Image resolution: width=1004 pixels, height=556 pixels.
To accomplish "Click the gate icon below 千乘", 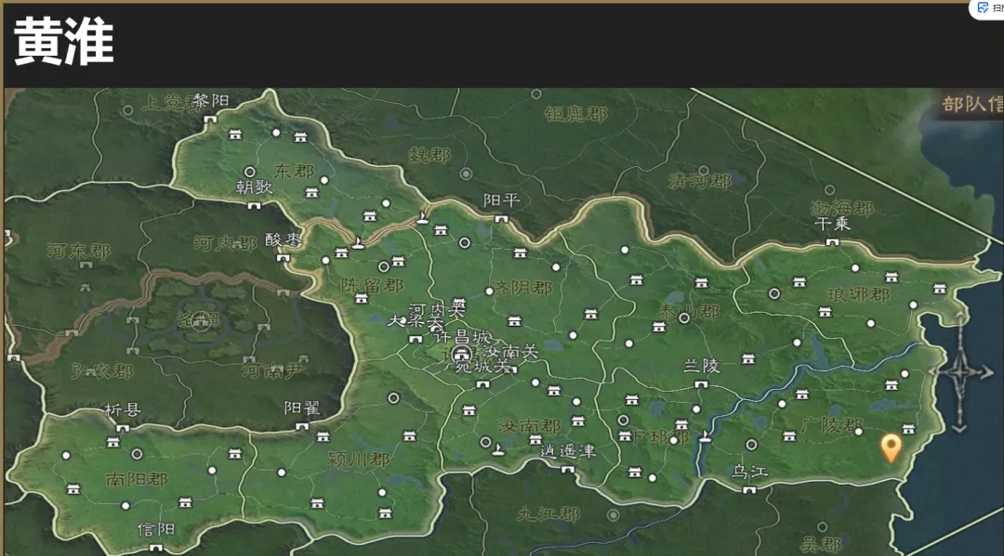I will click(x=832, y=242).
